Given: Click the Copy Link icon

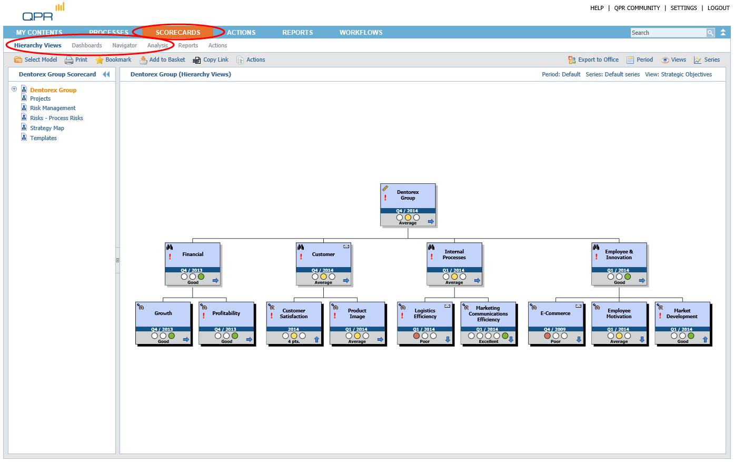Looking at the screenshot, I should tap(197, 60).
